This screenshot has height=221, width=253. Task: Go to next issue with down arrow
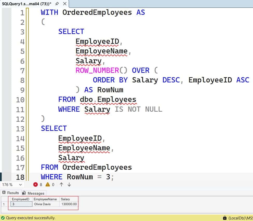pos(69,184)
